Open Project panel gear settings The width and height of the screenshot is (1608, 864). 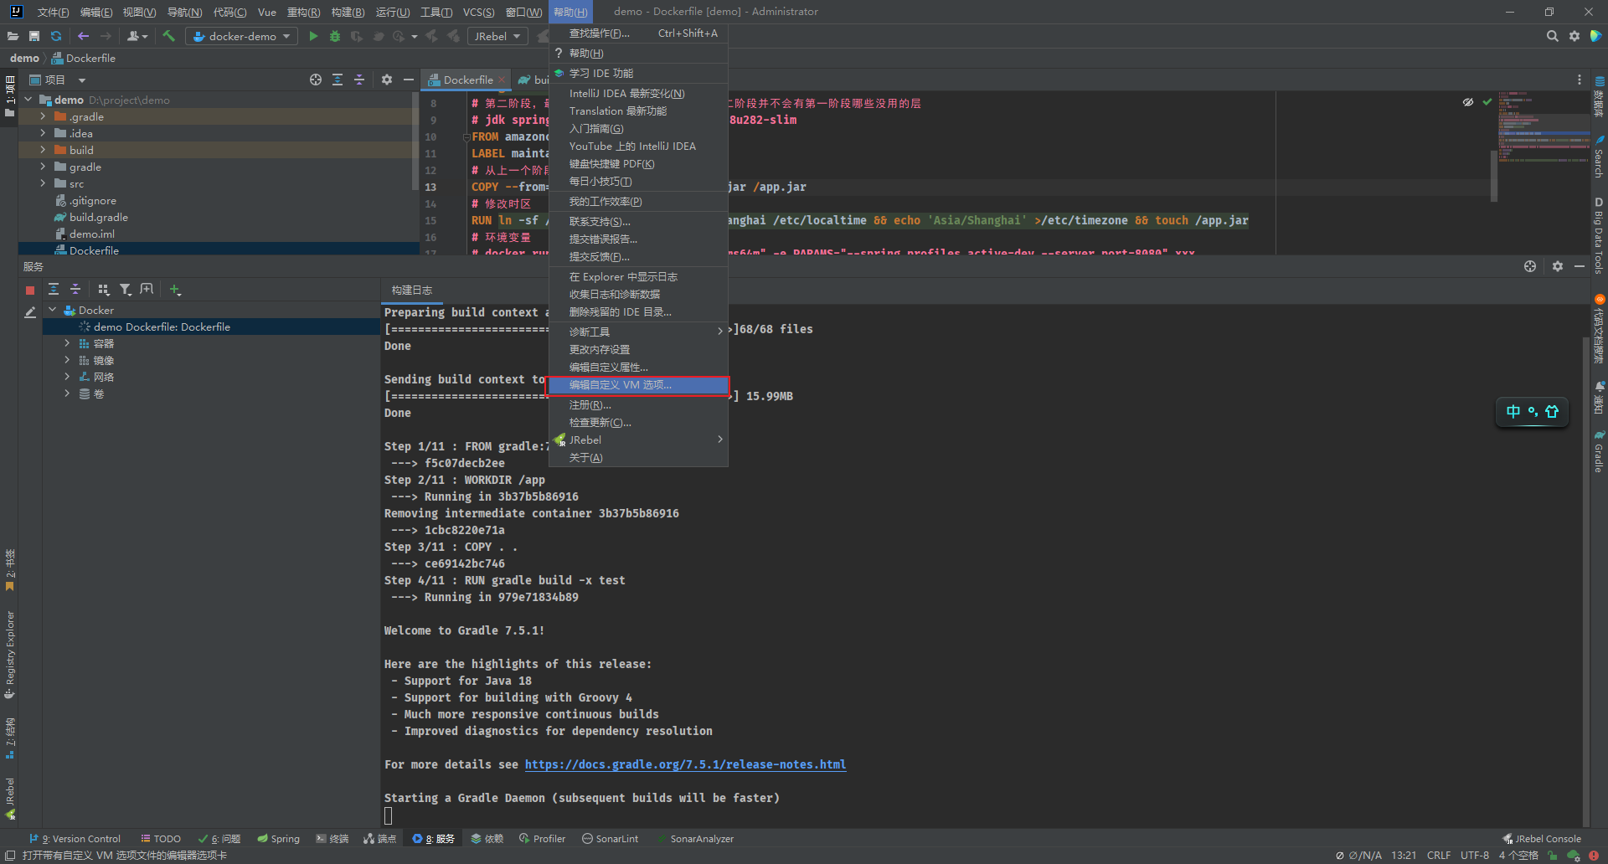(386, 80)
